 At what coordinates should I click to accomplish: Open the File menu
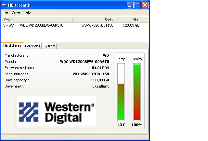point(5,12)
